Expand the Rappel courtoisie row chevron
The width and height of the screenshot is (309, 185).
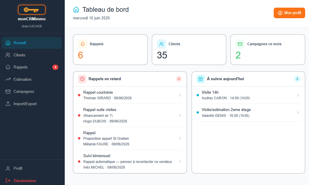[180, 95]
